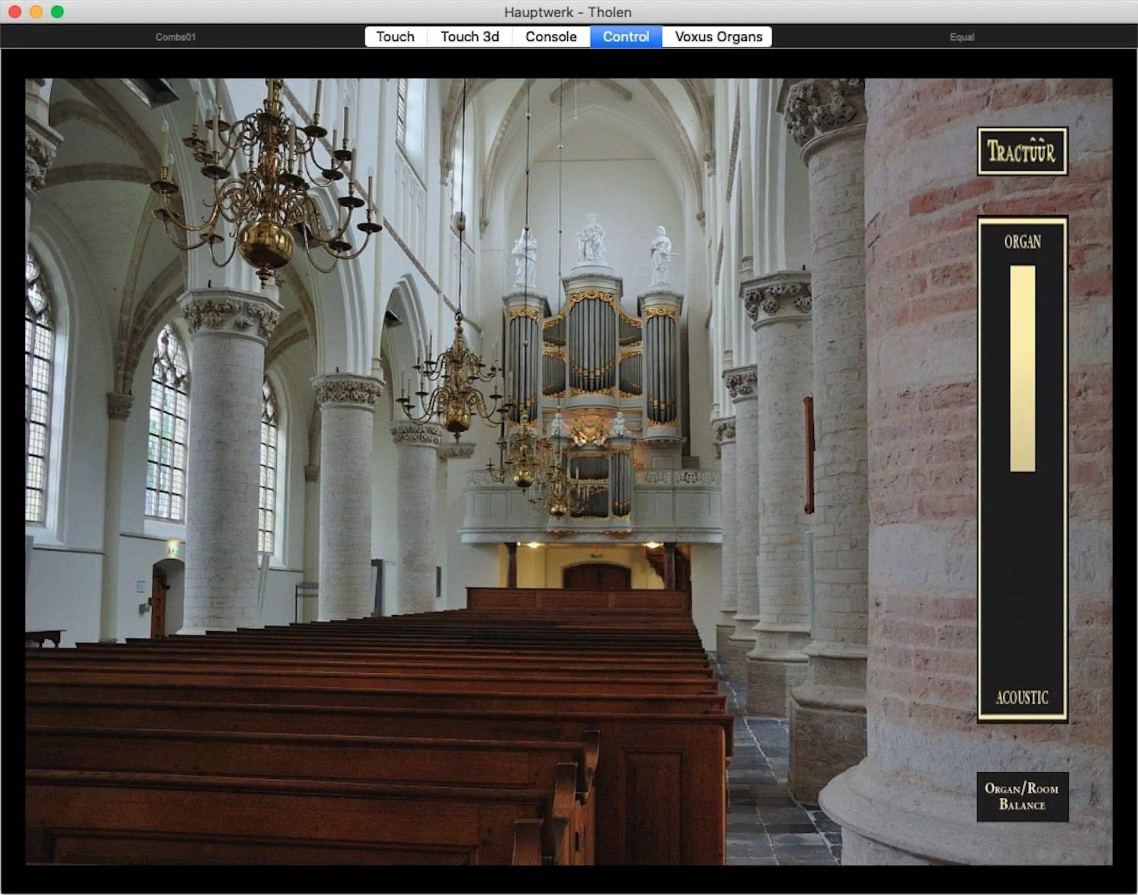Click the Organ/Room Balance label plate
1138x895 pixels.
coord(1022,797)
